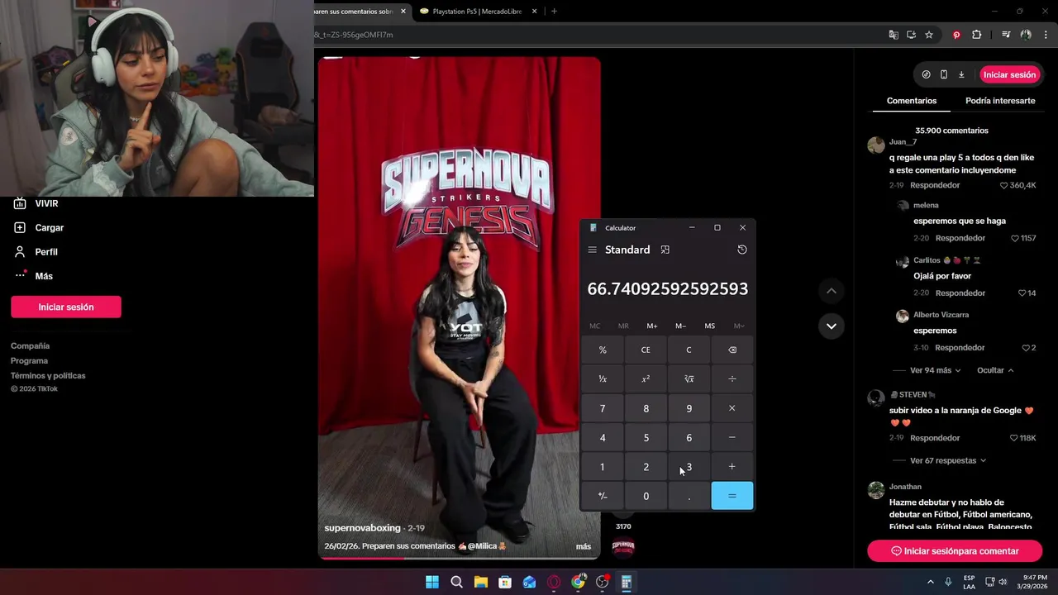Image resolution: width=1058 pixels, height=595 pixels.
Task: Reply to Juan__7's comment via Responder
Action: tap(935, 185)
